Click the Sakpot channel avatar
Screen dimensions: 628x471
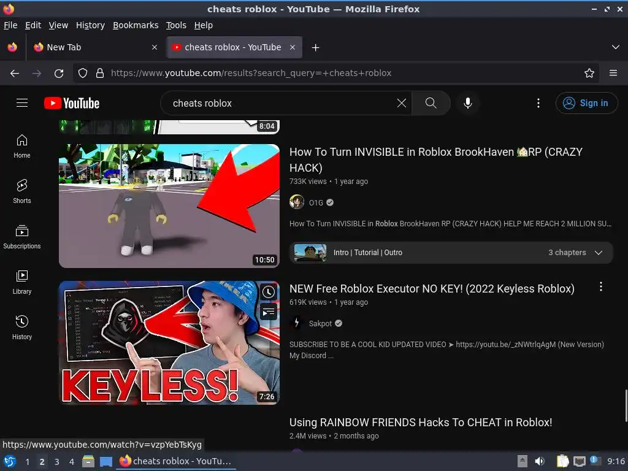[297, 323]
